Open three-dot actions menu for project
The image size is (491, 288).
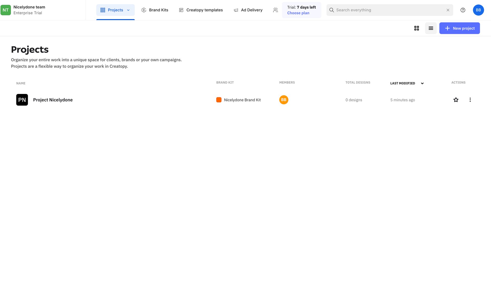pyautogui.click(x=470, y=100)
